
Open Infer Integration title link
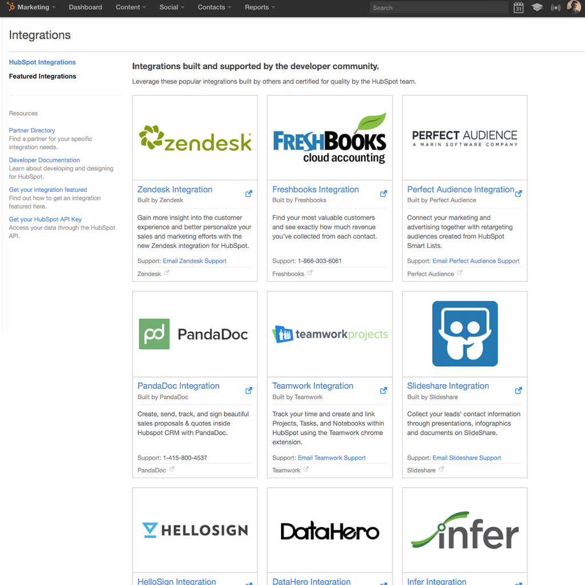pyautogui.click(x=437, y=581)
